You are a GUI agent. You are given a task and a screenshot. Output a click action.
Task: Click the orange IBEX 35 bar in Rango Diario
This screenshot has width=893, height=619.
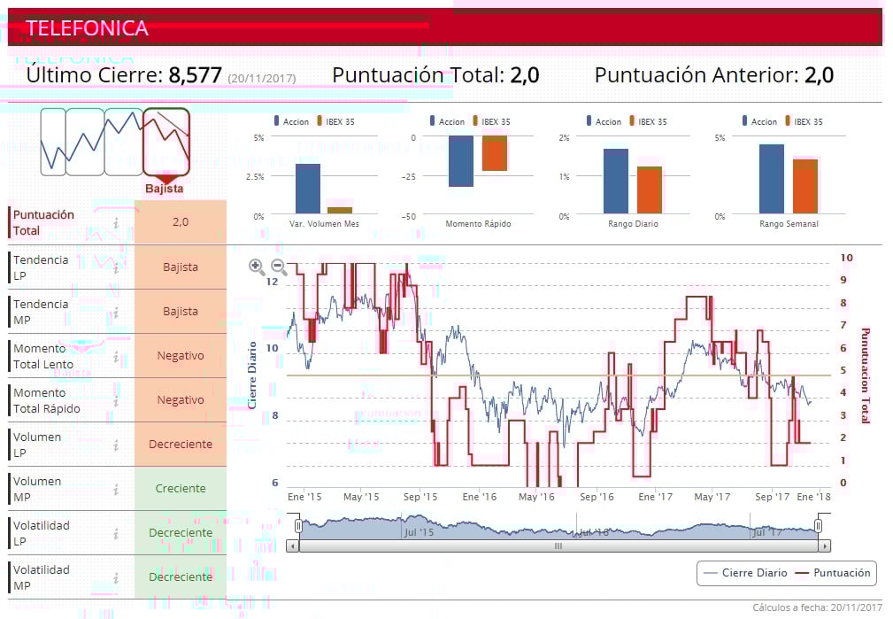[x=650, y=190]
